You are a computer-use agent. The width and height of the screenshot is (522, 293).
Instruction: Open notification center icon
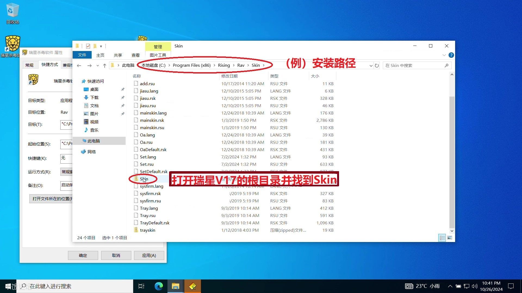(x=511, y=286)
